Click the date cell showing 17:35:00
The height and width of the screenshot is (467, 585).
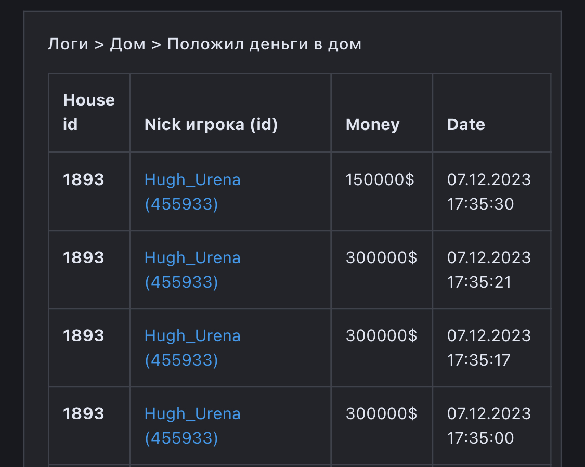(x=489, y=425)
